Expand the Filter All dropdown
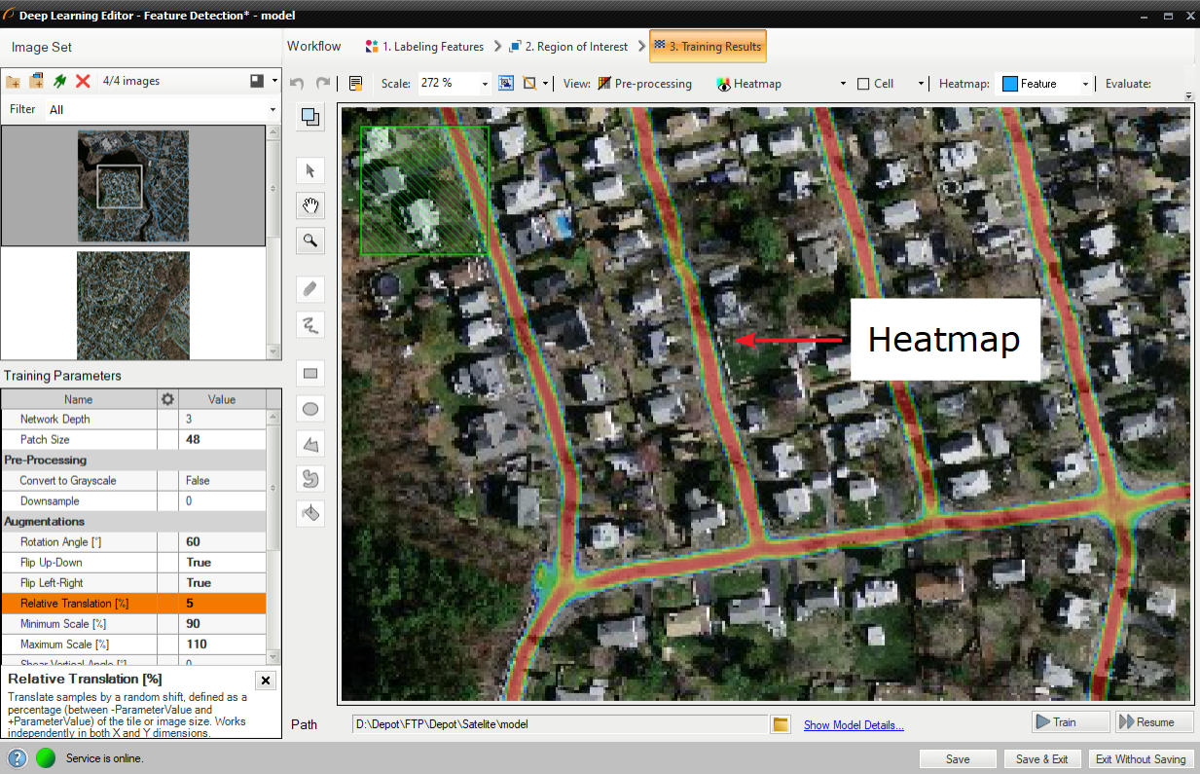Screen dimensions: 1200x774 click(x=273, y=110)
